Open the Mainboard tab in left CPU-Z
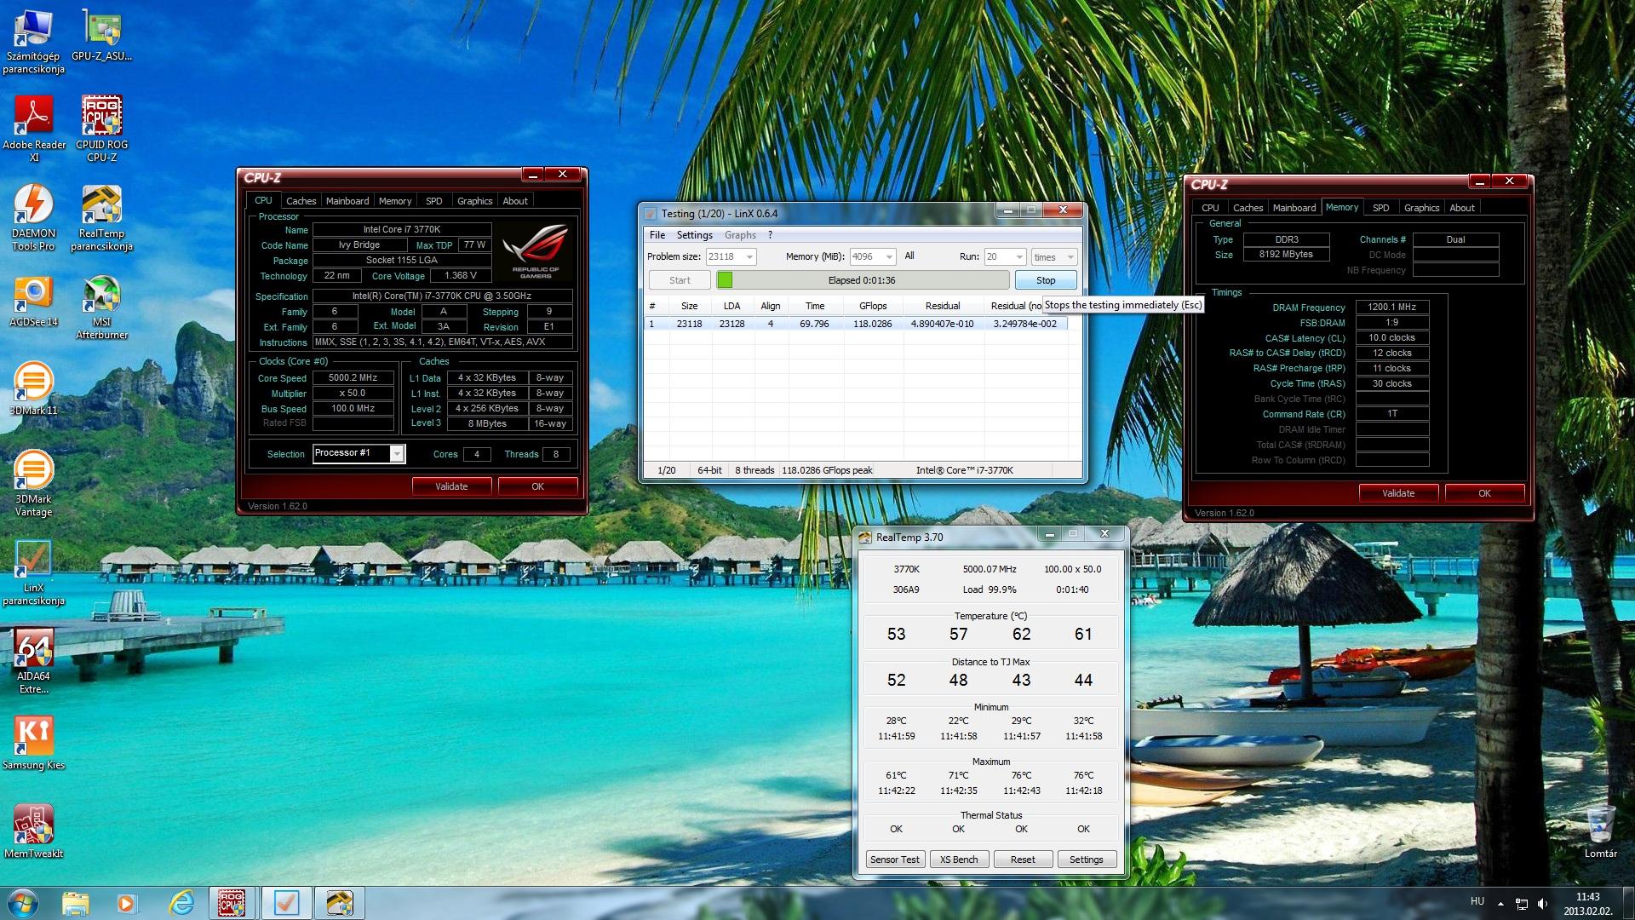 [x=347, y=201]
